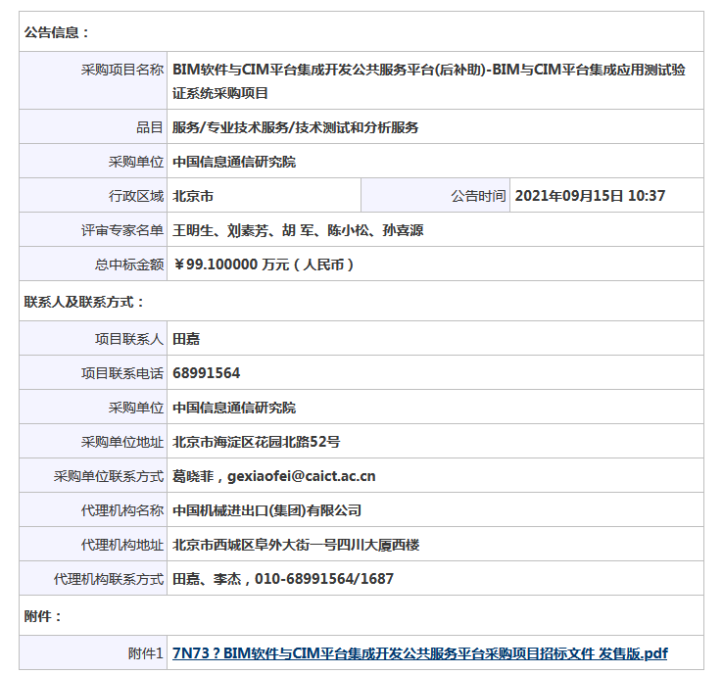This screenshot has height=674, width=723.
Task: Click the expert list starting with 王明生
Action: (298, 230)
